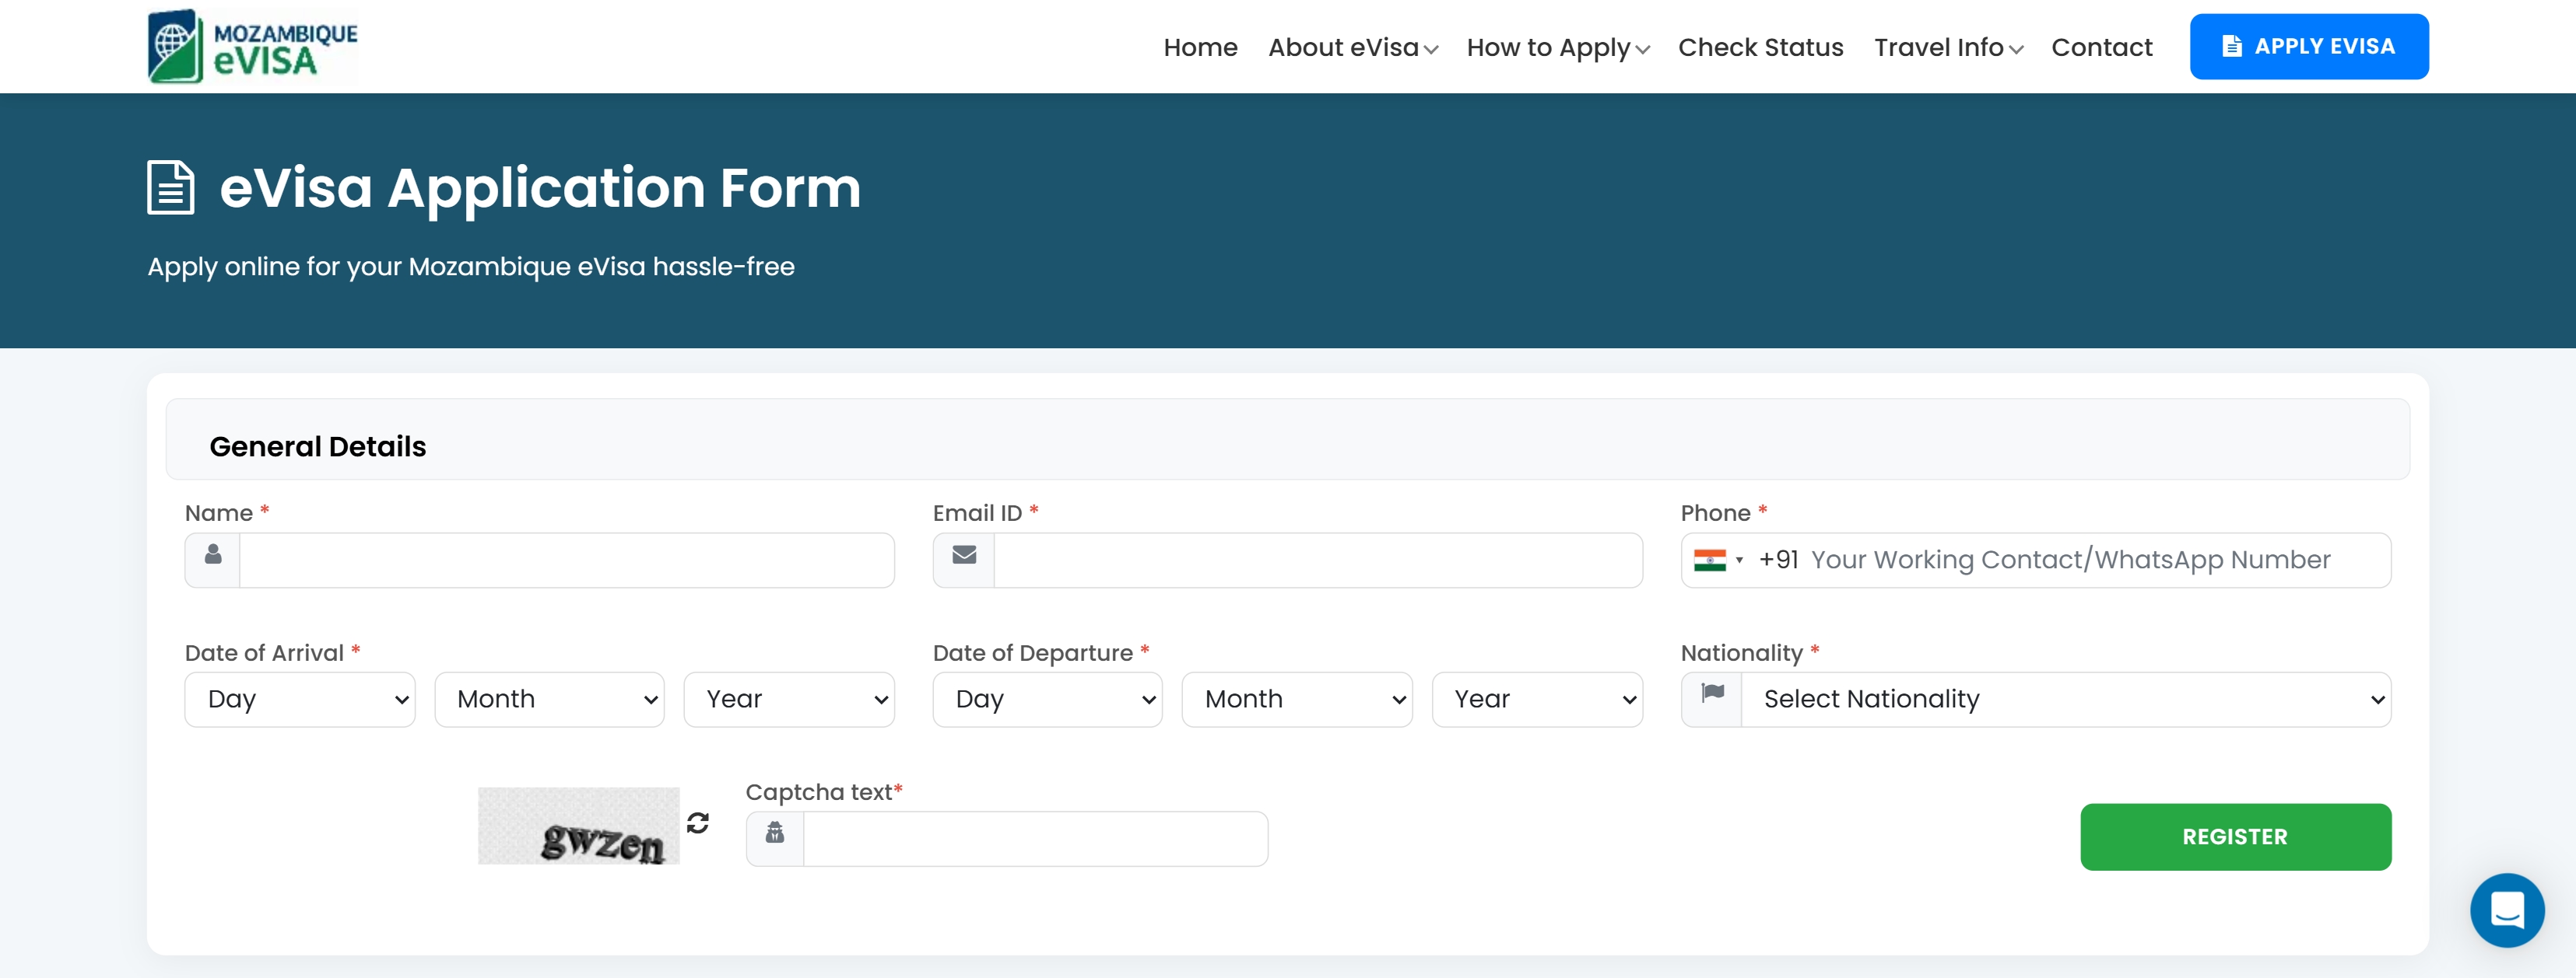The height and width of the screenshot is (978, 2576).
Task: Click the gwzen captcha image
Action: (578, 826)
